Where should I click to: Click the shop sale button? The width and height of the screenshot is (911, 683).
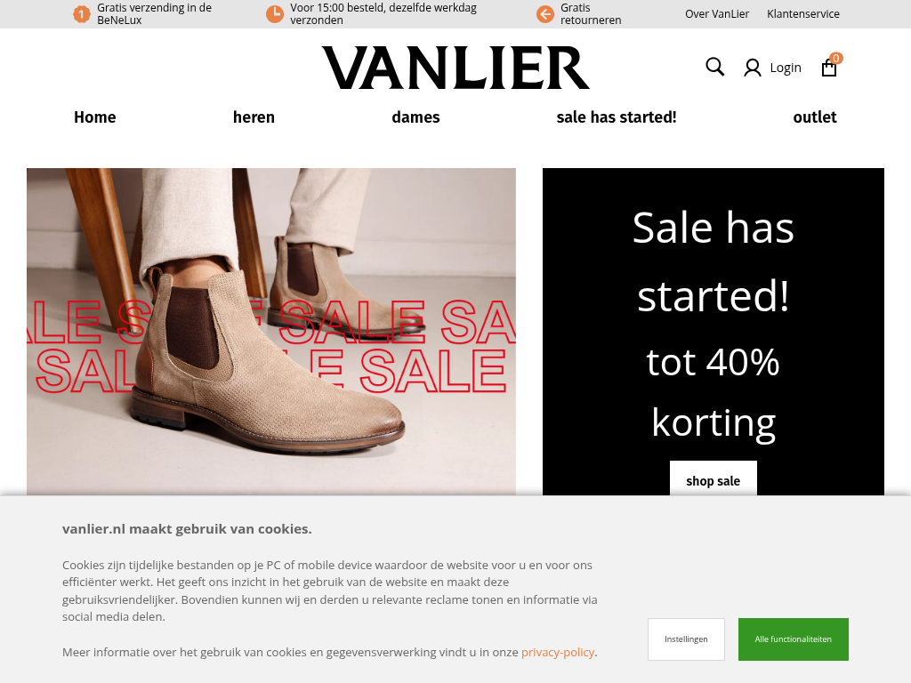pos(713,478)
